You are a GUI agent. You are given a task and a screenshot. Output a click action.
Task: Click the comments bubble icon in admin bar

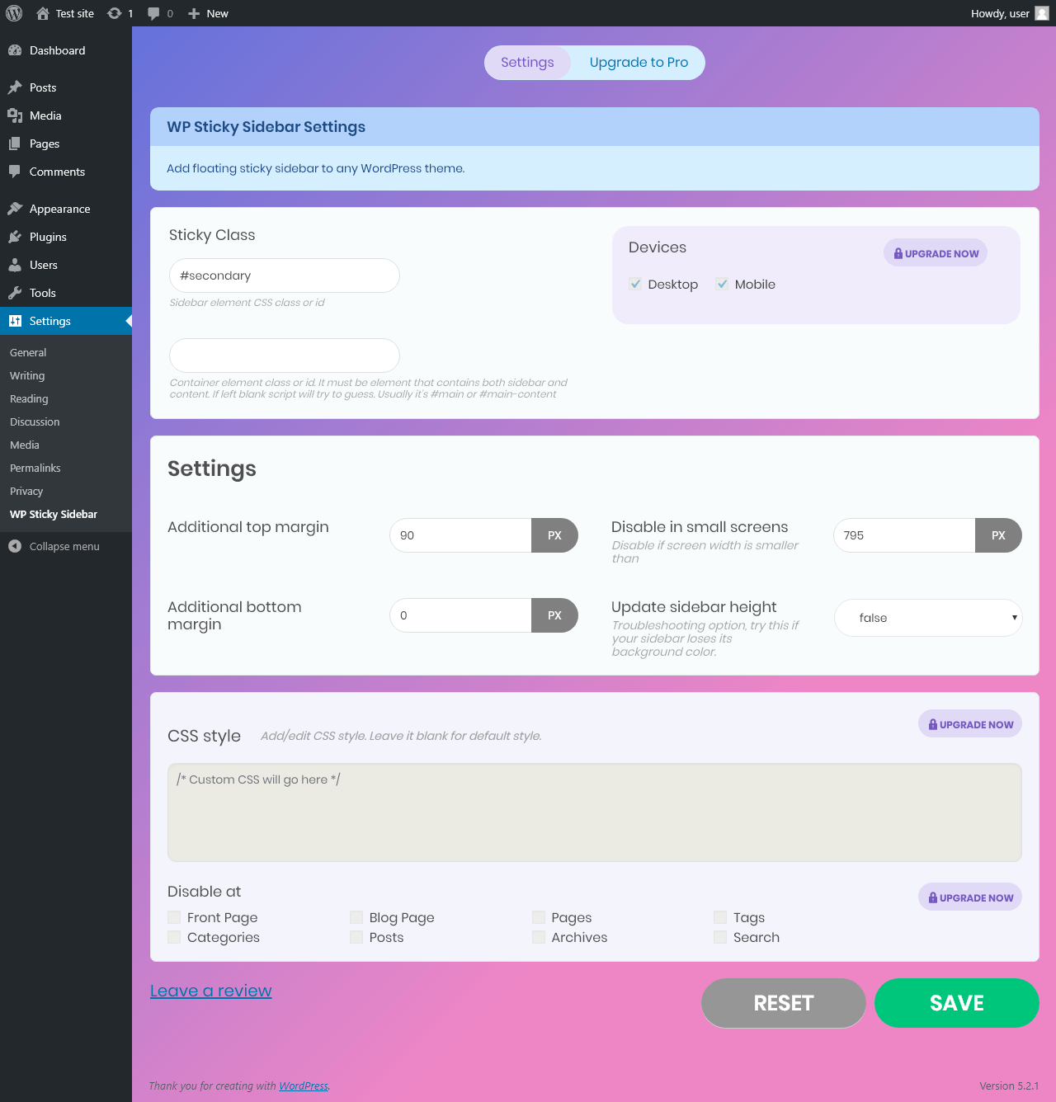tap(153, 14)
